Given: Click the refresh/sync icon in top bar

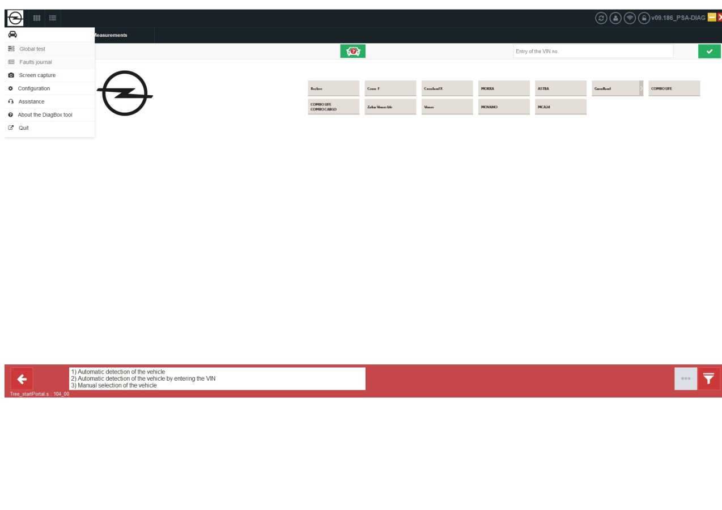Looking at the screenshot, I should 601,18.
